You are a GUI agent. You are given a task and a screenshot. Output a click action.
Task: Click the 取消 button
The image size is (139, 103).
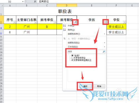pos(99,86)
